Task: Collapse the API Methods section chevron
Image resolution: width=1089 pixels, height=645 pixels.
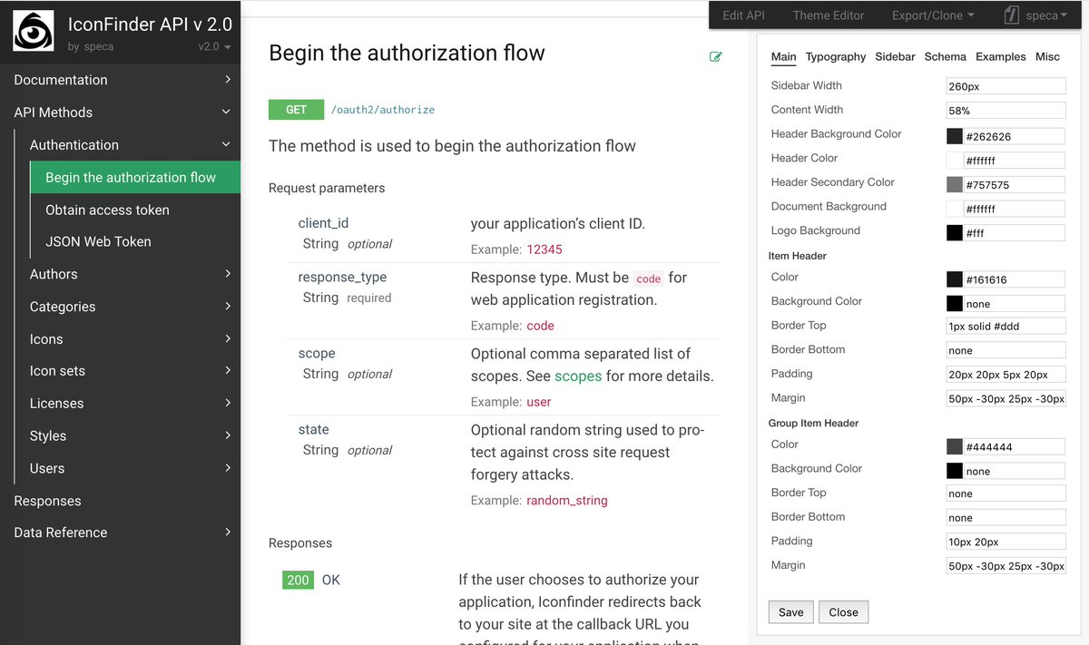Action: [x=227, y=112]
